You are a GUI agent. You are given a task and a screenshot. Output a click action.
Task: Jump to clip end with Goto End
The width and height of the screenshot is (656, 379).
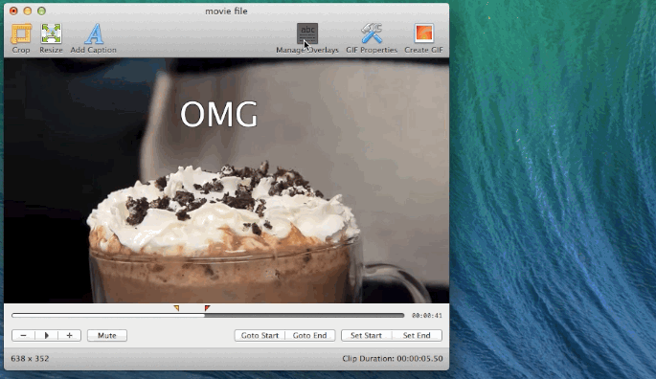pos(310,336)
